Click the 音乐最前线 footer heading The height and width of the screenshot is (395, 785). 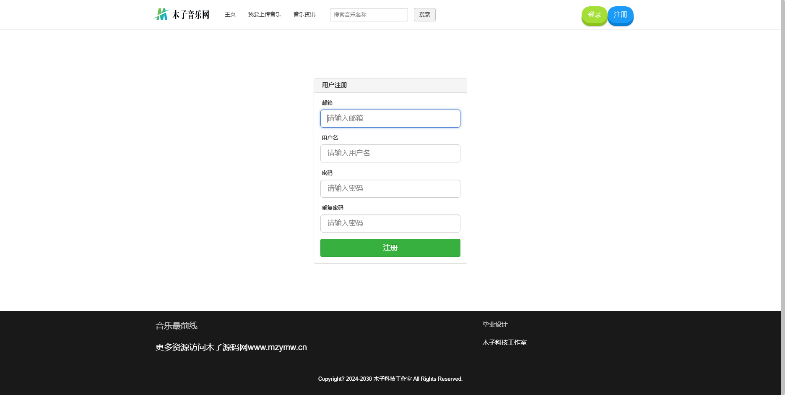(177, 326)
